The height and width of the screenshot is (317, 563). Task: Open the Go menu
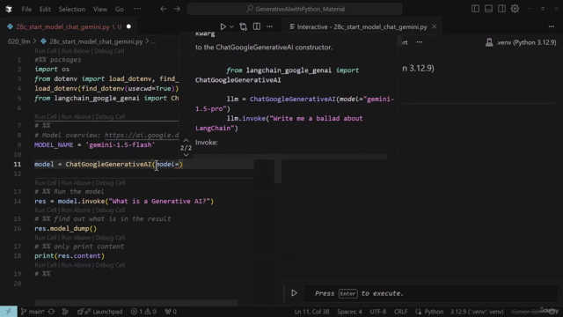pyautogui.click(x=120, y=9)
